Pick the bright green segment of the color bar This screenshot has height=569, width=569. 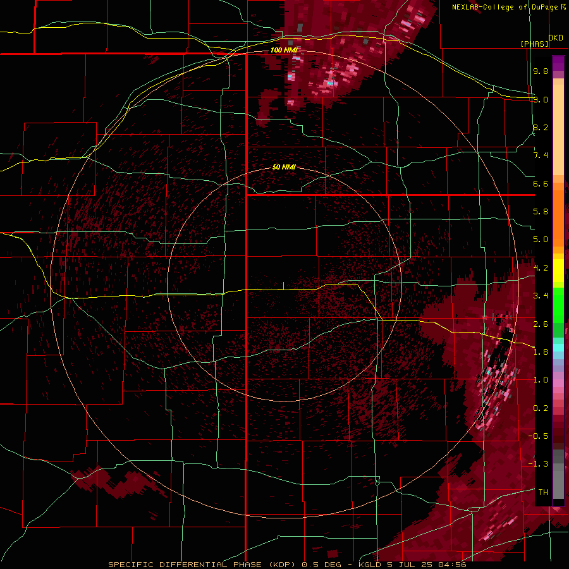coord(558,305)
